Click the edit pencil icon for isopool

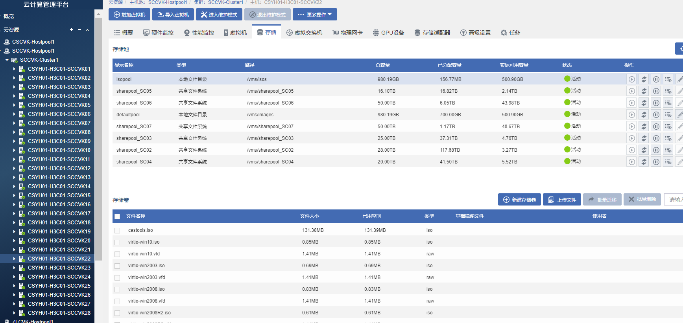click(679, 79)
